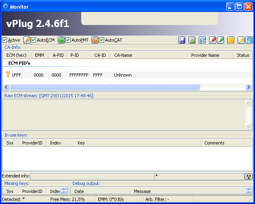Click the P-ID column header
This screenshot has height=204, width=255.
pyautogui.click(x=79, y=55)
